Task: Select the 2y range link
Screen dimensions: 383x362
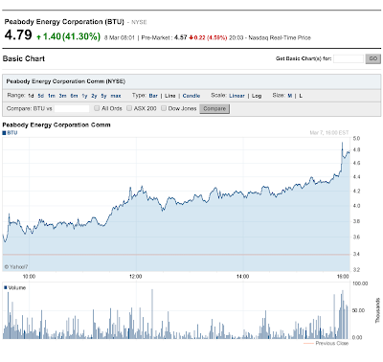Action: point(94,96)
